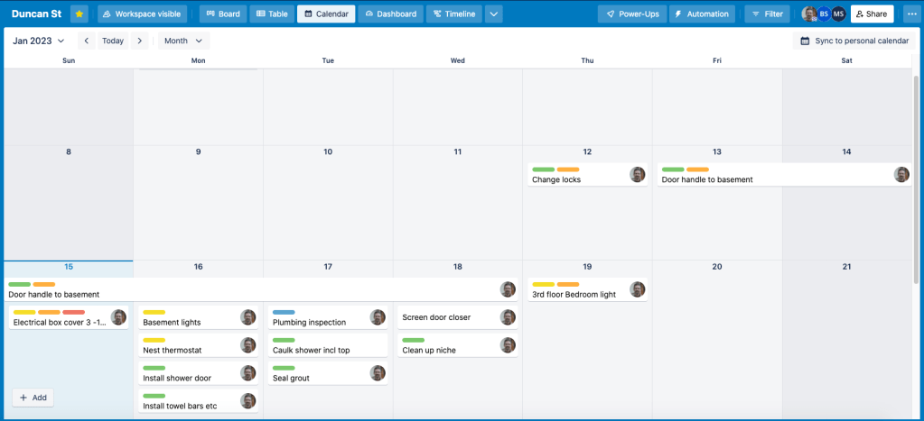
Task: Star the Duncan St board
Action: 79,14
